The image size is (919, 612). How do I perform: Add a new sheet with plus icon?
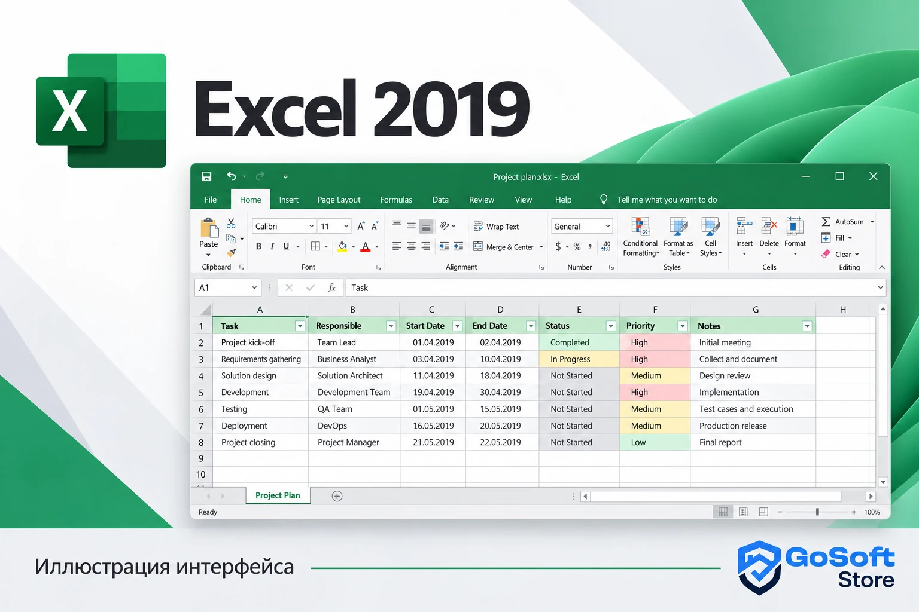tap(337, 496)
